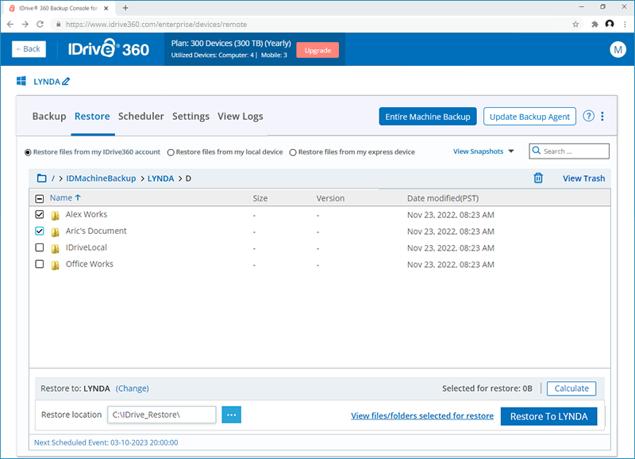Screen dimensions: 635x459
Task: Open View files/folders selected for restore link
Action: (x=422, y=415)
